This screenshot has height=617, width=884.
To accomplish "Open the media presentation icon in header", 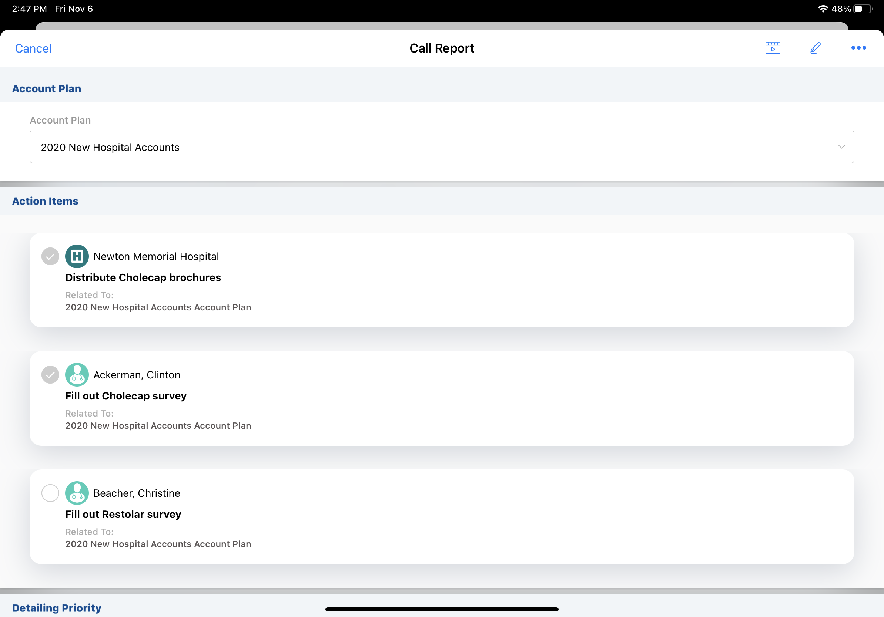I will 772,48.
